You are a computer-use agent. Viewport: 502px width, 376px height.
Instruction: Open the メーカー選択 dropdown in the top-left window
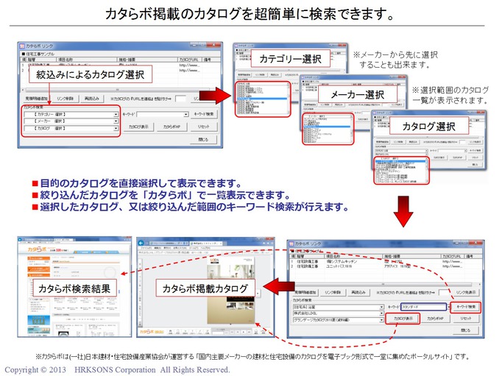click(71, 121)
